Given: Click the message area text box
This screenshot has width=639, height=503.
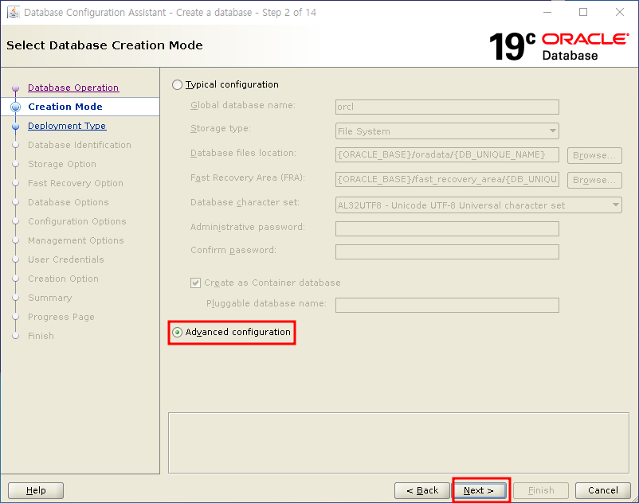Looking at the screenshot, I should [x=398, y=443].
